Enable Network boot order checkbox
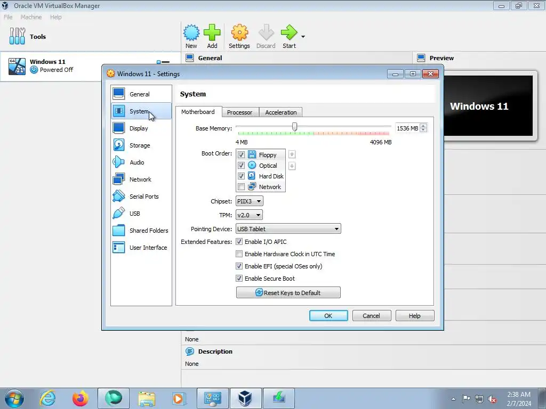 (x=241, y=187)
